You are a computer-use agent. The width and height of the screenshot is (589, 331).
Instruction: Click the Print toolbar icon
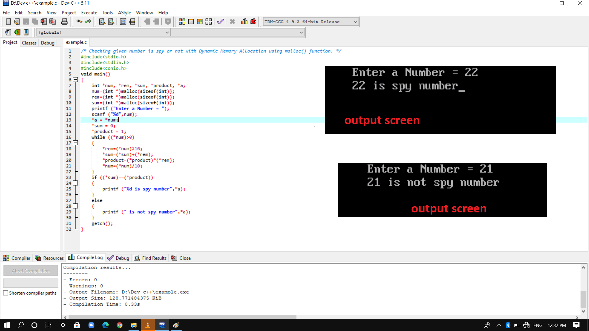[64, 22]
